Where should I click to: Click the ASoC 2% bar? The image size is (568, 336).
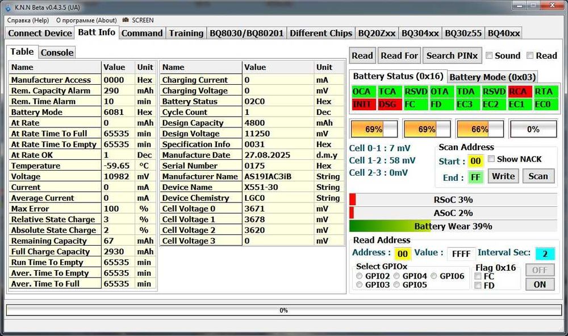453,213
